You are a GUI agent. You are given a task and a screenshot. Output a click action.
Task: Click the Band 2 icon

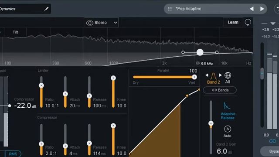pyautogui.click(x=214, y=76)
